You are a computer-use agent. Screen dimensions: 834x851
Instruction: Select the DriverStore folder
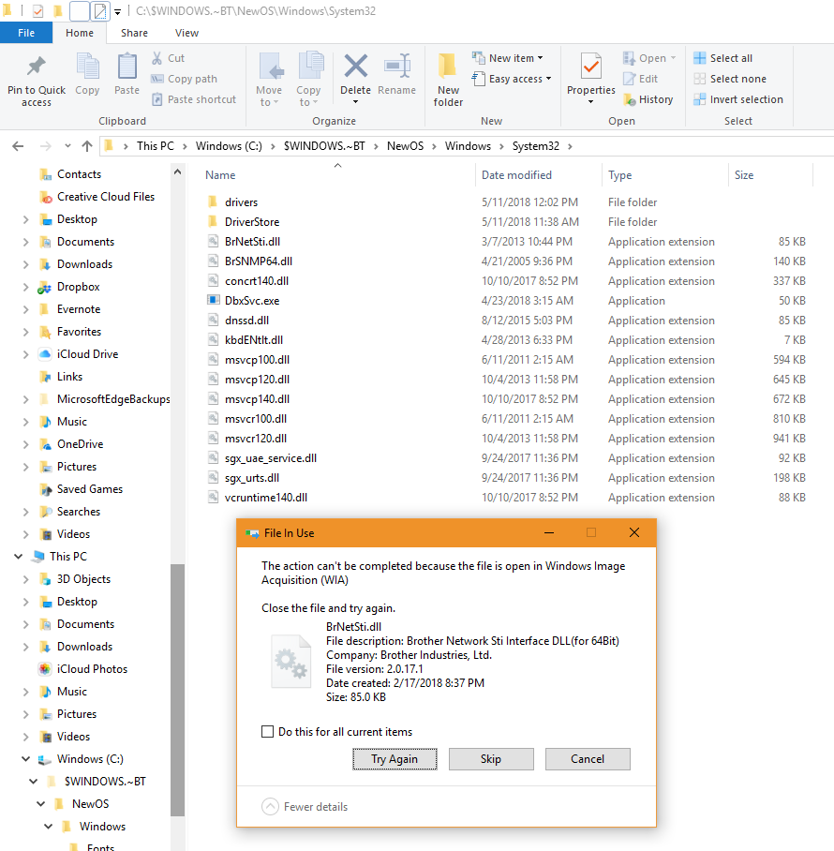[252, 222]
